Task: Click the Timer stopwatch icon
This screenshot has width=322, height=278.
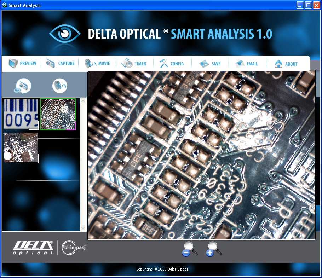Action: coord(127,64)
